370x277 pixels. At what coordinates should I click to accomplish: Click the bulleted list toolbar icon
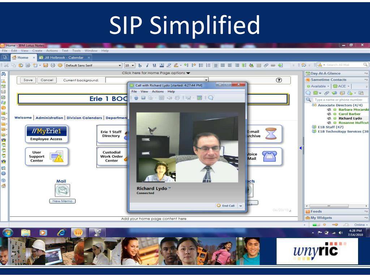(x=201, y=65)
